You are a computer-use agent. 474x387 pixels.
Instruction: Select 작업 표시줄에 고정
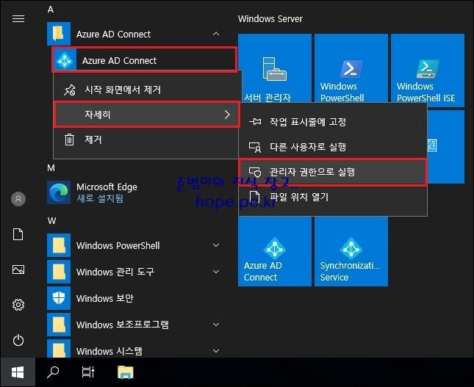[x=333, y=122]
